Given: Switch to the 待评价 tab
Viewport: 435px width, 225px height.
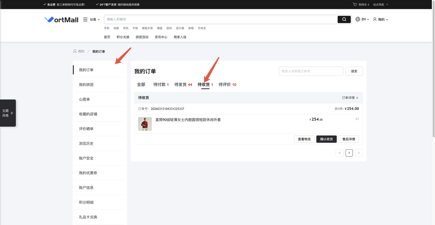Looking at the screenshot, I should tap(227, 85).
